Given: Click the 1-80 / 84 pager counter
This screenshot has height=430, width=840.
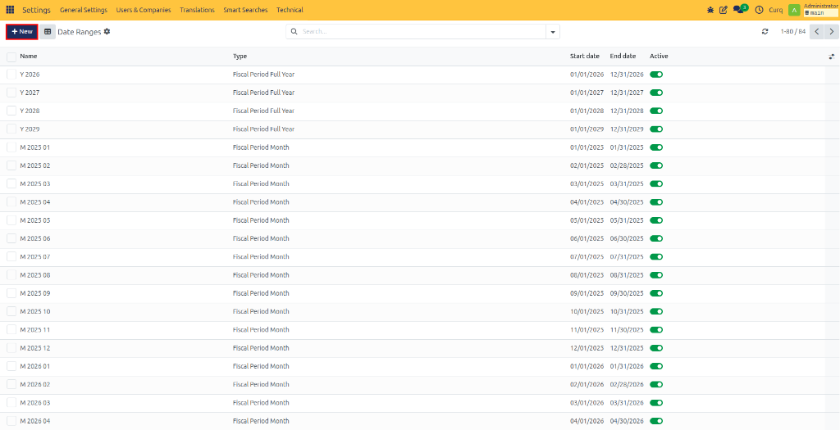Looking at the screenshot, I should (793, 32).
